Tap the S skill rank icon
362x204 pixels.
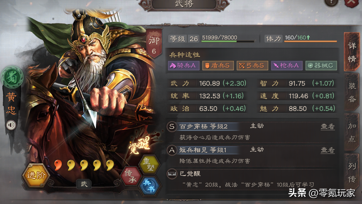[172, 126]
